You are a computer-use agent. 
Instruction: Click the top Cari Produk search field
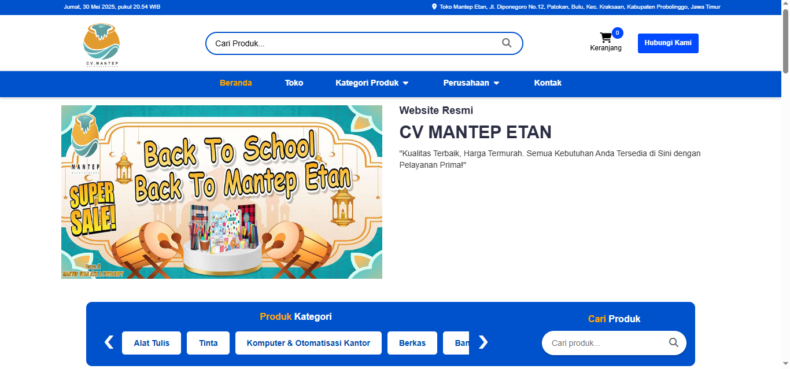coord(353,43)
